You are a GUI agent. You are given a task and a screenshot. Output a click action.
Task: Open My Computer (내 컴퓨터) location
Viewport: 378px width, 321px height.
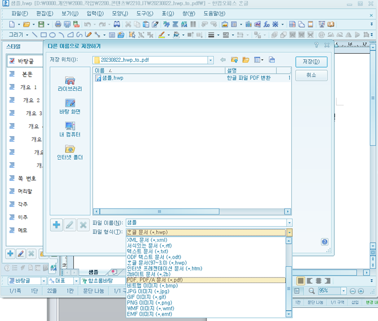(x=69, y=129)
